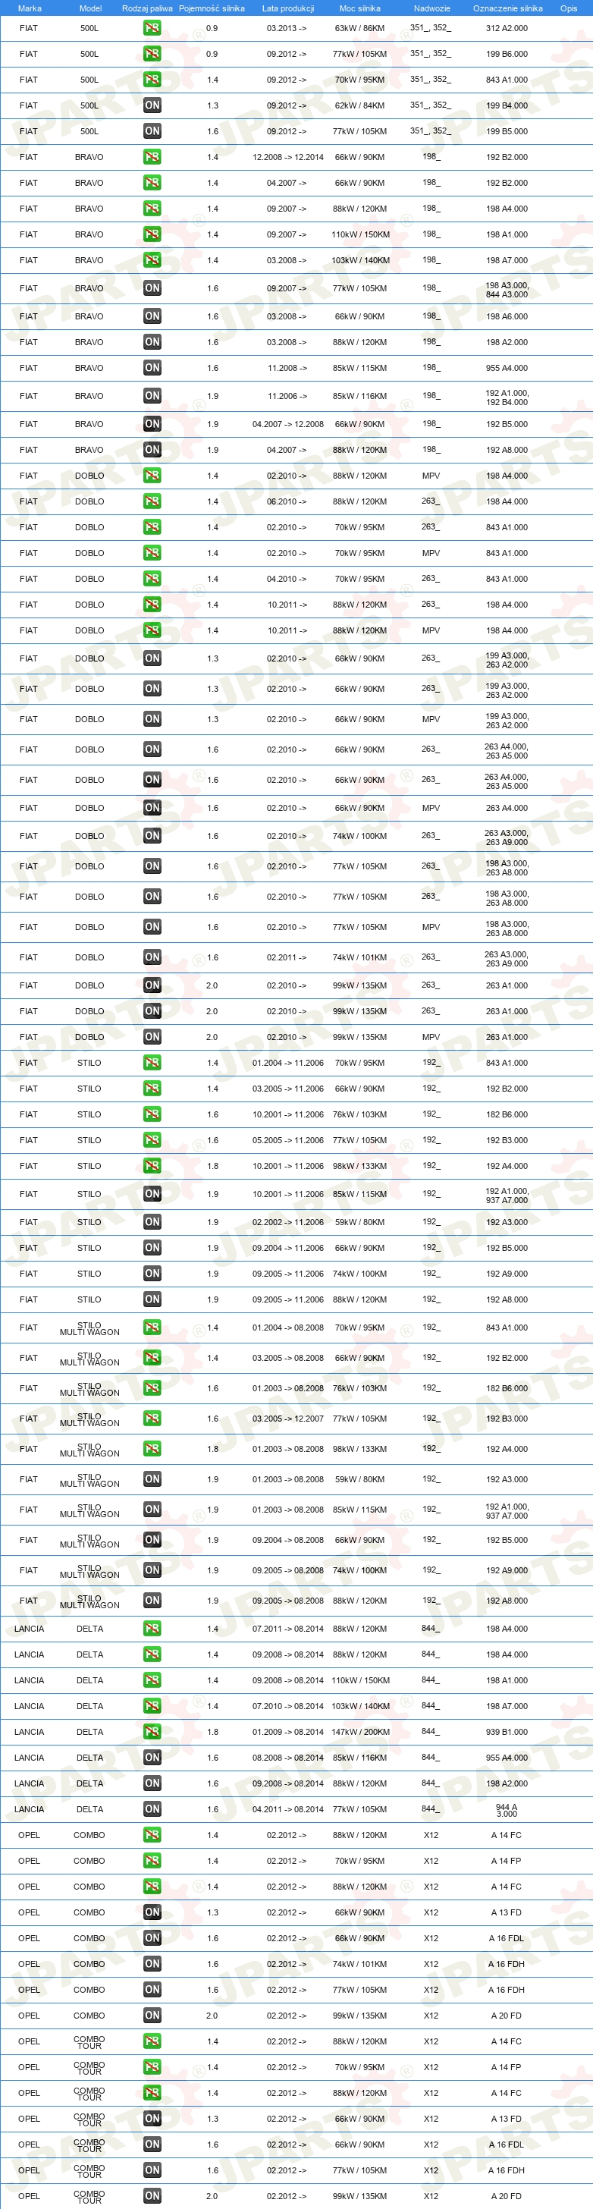Click the ON icon in the Stilo Multi Wagon 59kW / 80KM row

[152, 1479]
